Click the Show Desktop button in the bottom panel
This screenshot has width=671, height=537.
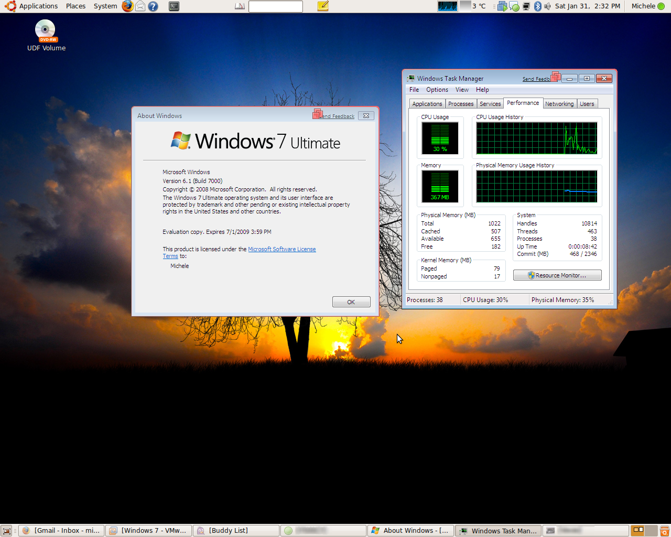[7, 531]
